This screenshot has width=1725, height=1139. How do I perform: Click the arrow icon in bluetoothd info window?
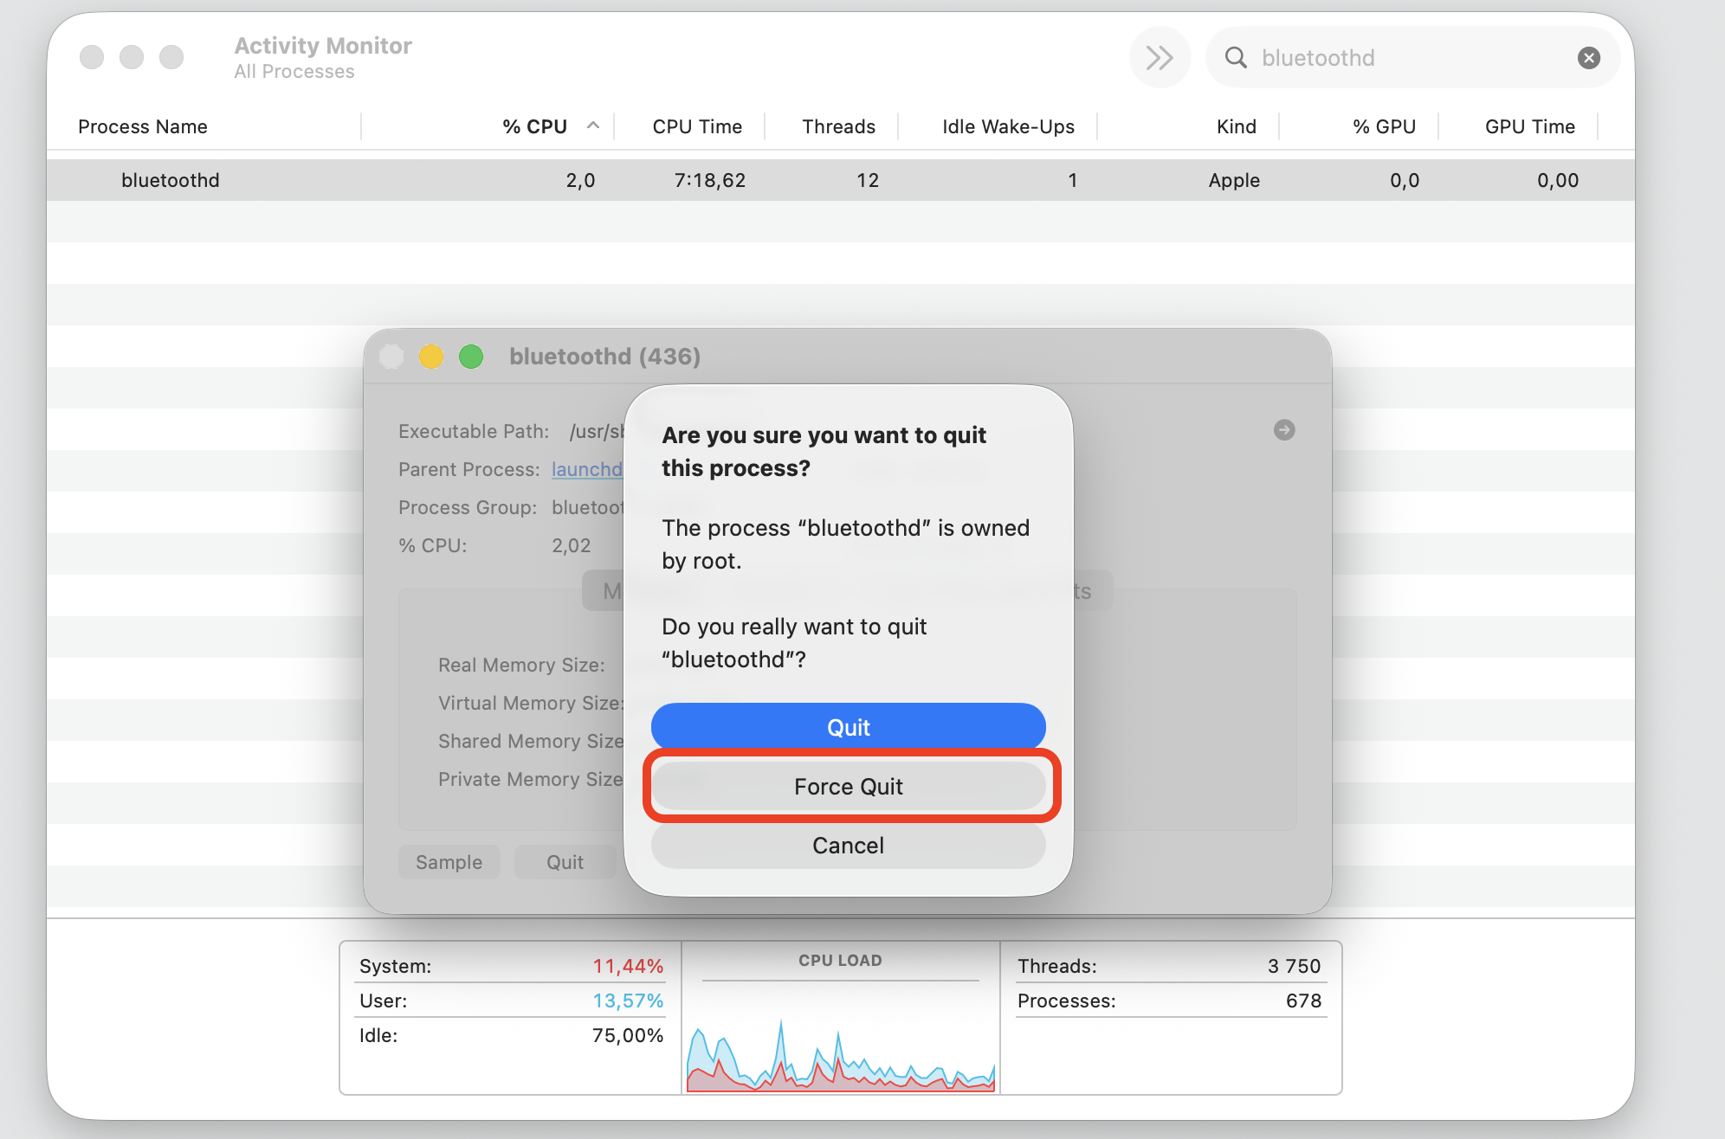[1284, 429]
